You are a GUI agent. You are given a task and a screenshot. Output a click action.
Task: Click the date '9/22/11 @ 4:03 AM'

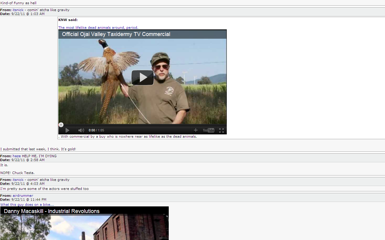click(28, 184)
